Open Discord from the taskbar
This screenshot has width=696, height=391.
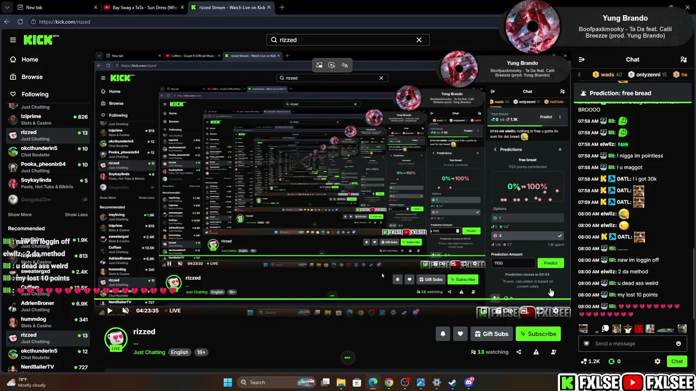click(x=469, y=382)
